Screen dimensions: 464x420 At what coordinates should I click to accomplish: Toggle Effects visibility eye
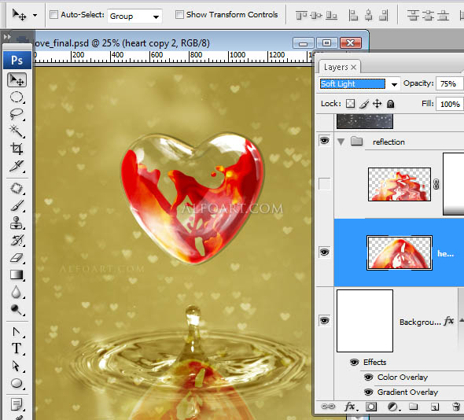354,362
